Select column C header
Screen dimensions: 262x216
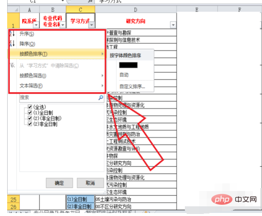tap(80, 10)
